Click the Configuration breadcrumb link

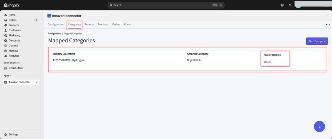(x=55, y=34)
